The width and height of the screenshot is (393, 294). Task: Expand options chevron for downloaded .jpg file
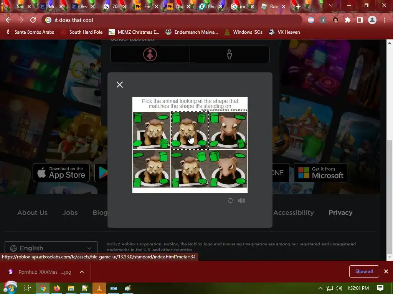(82, 272)
